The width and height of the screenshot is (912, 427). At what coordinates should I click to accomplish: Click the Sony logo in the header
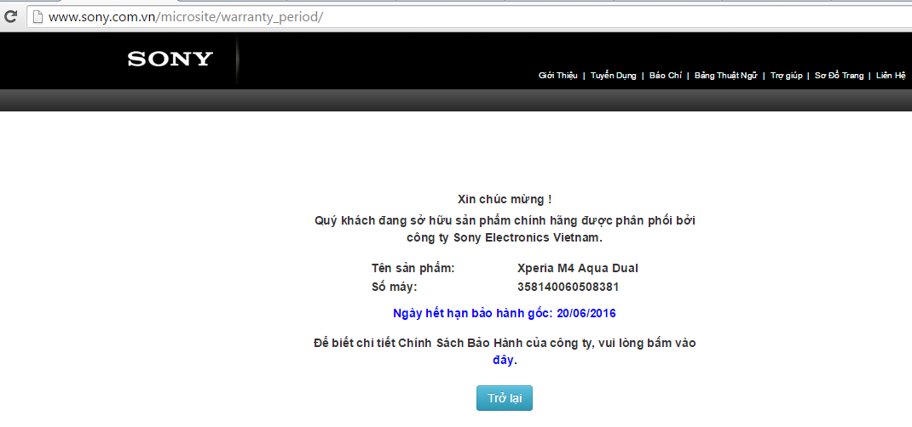point(170,60)
